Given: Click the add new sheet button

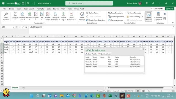Looking at the screenshot, I should 23,88.
